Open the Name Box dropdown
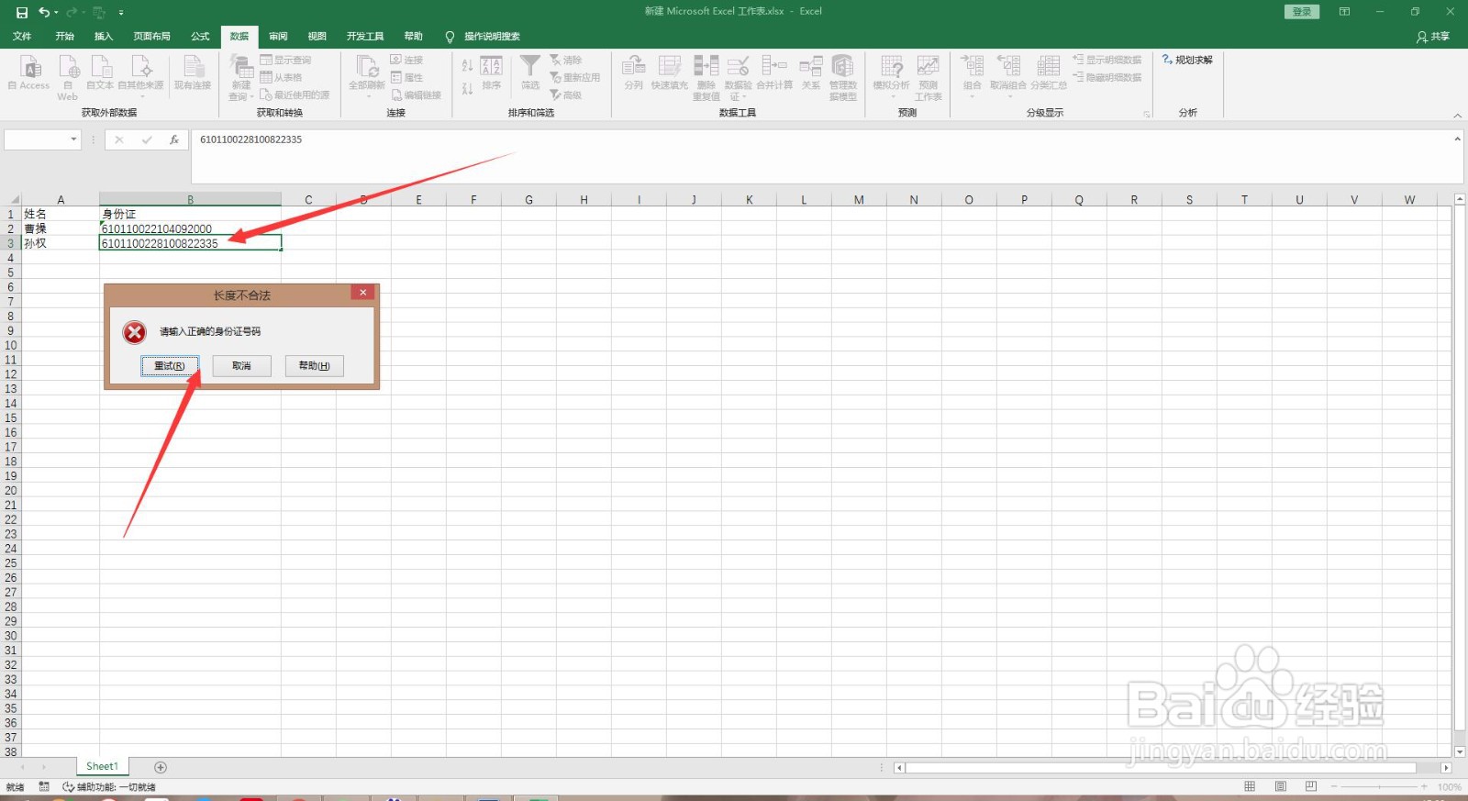This screenshot has height=801, width=1468. tap(74, 139)
